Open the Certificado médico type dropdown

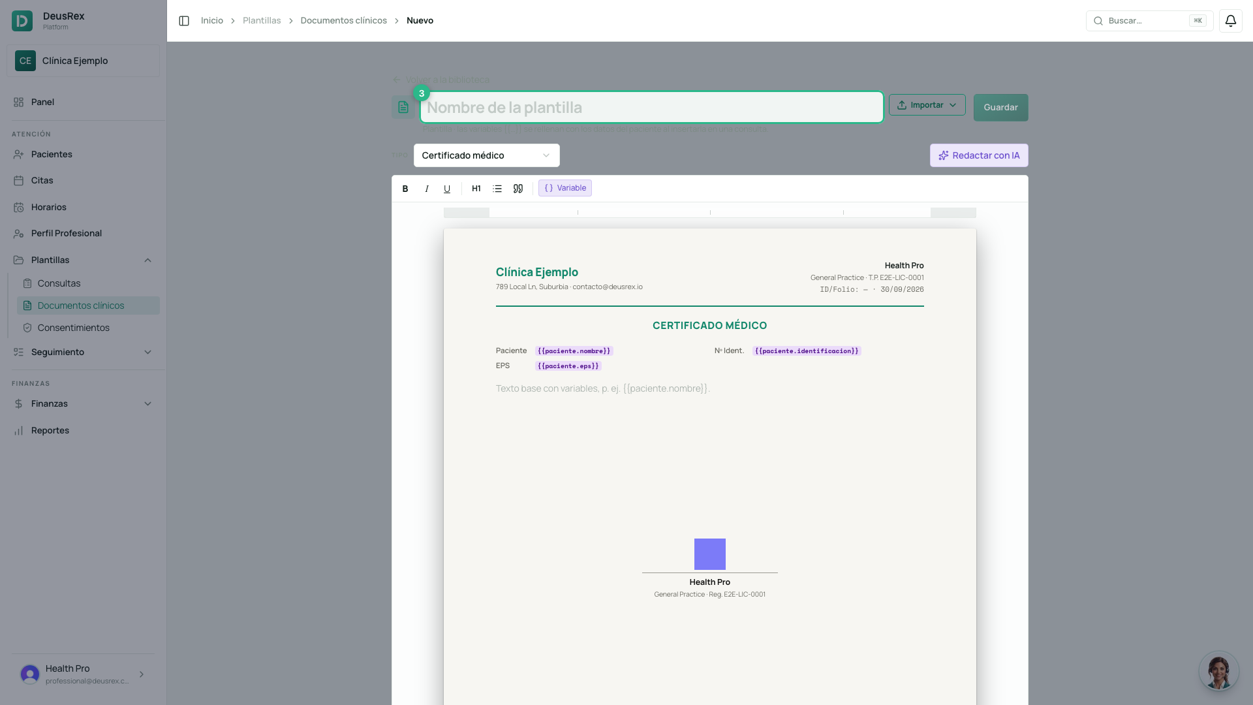pyautogui.click(x=486, y=155)
